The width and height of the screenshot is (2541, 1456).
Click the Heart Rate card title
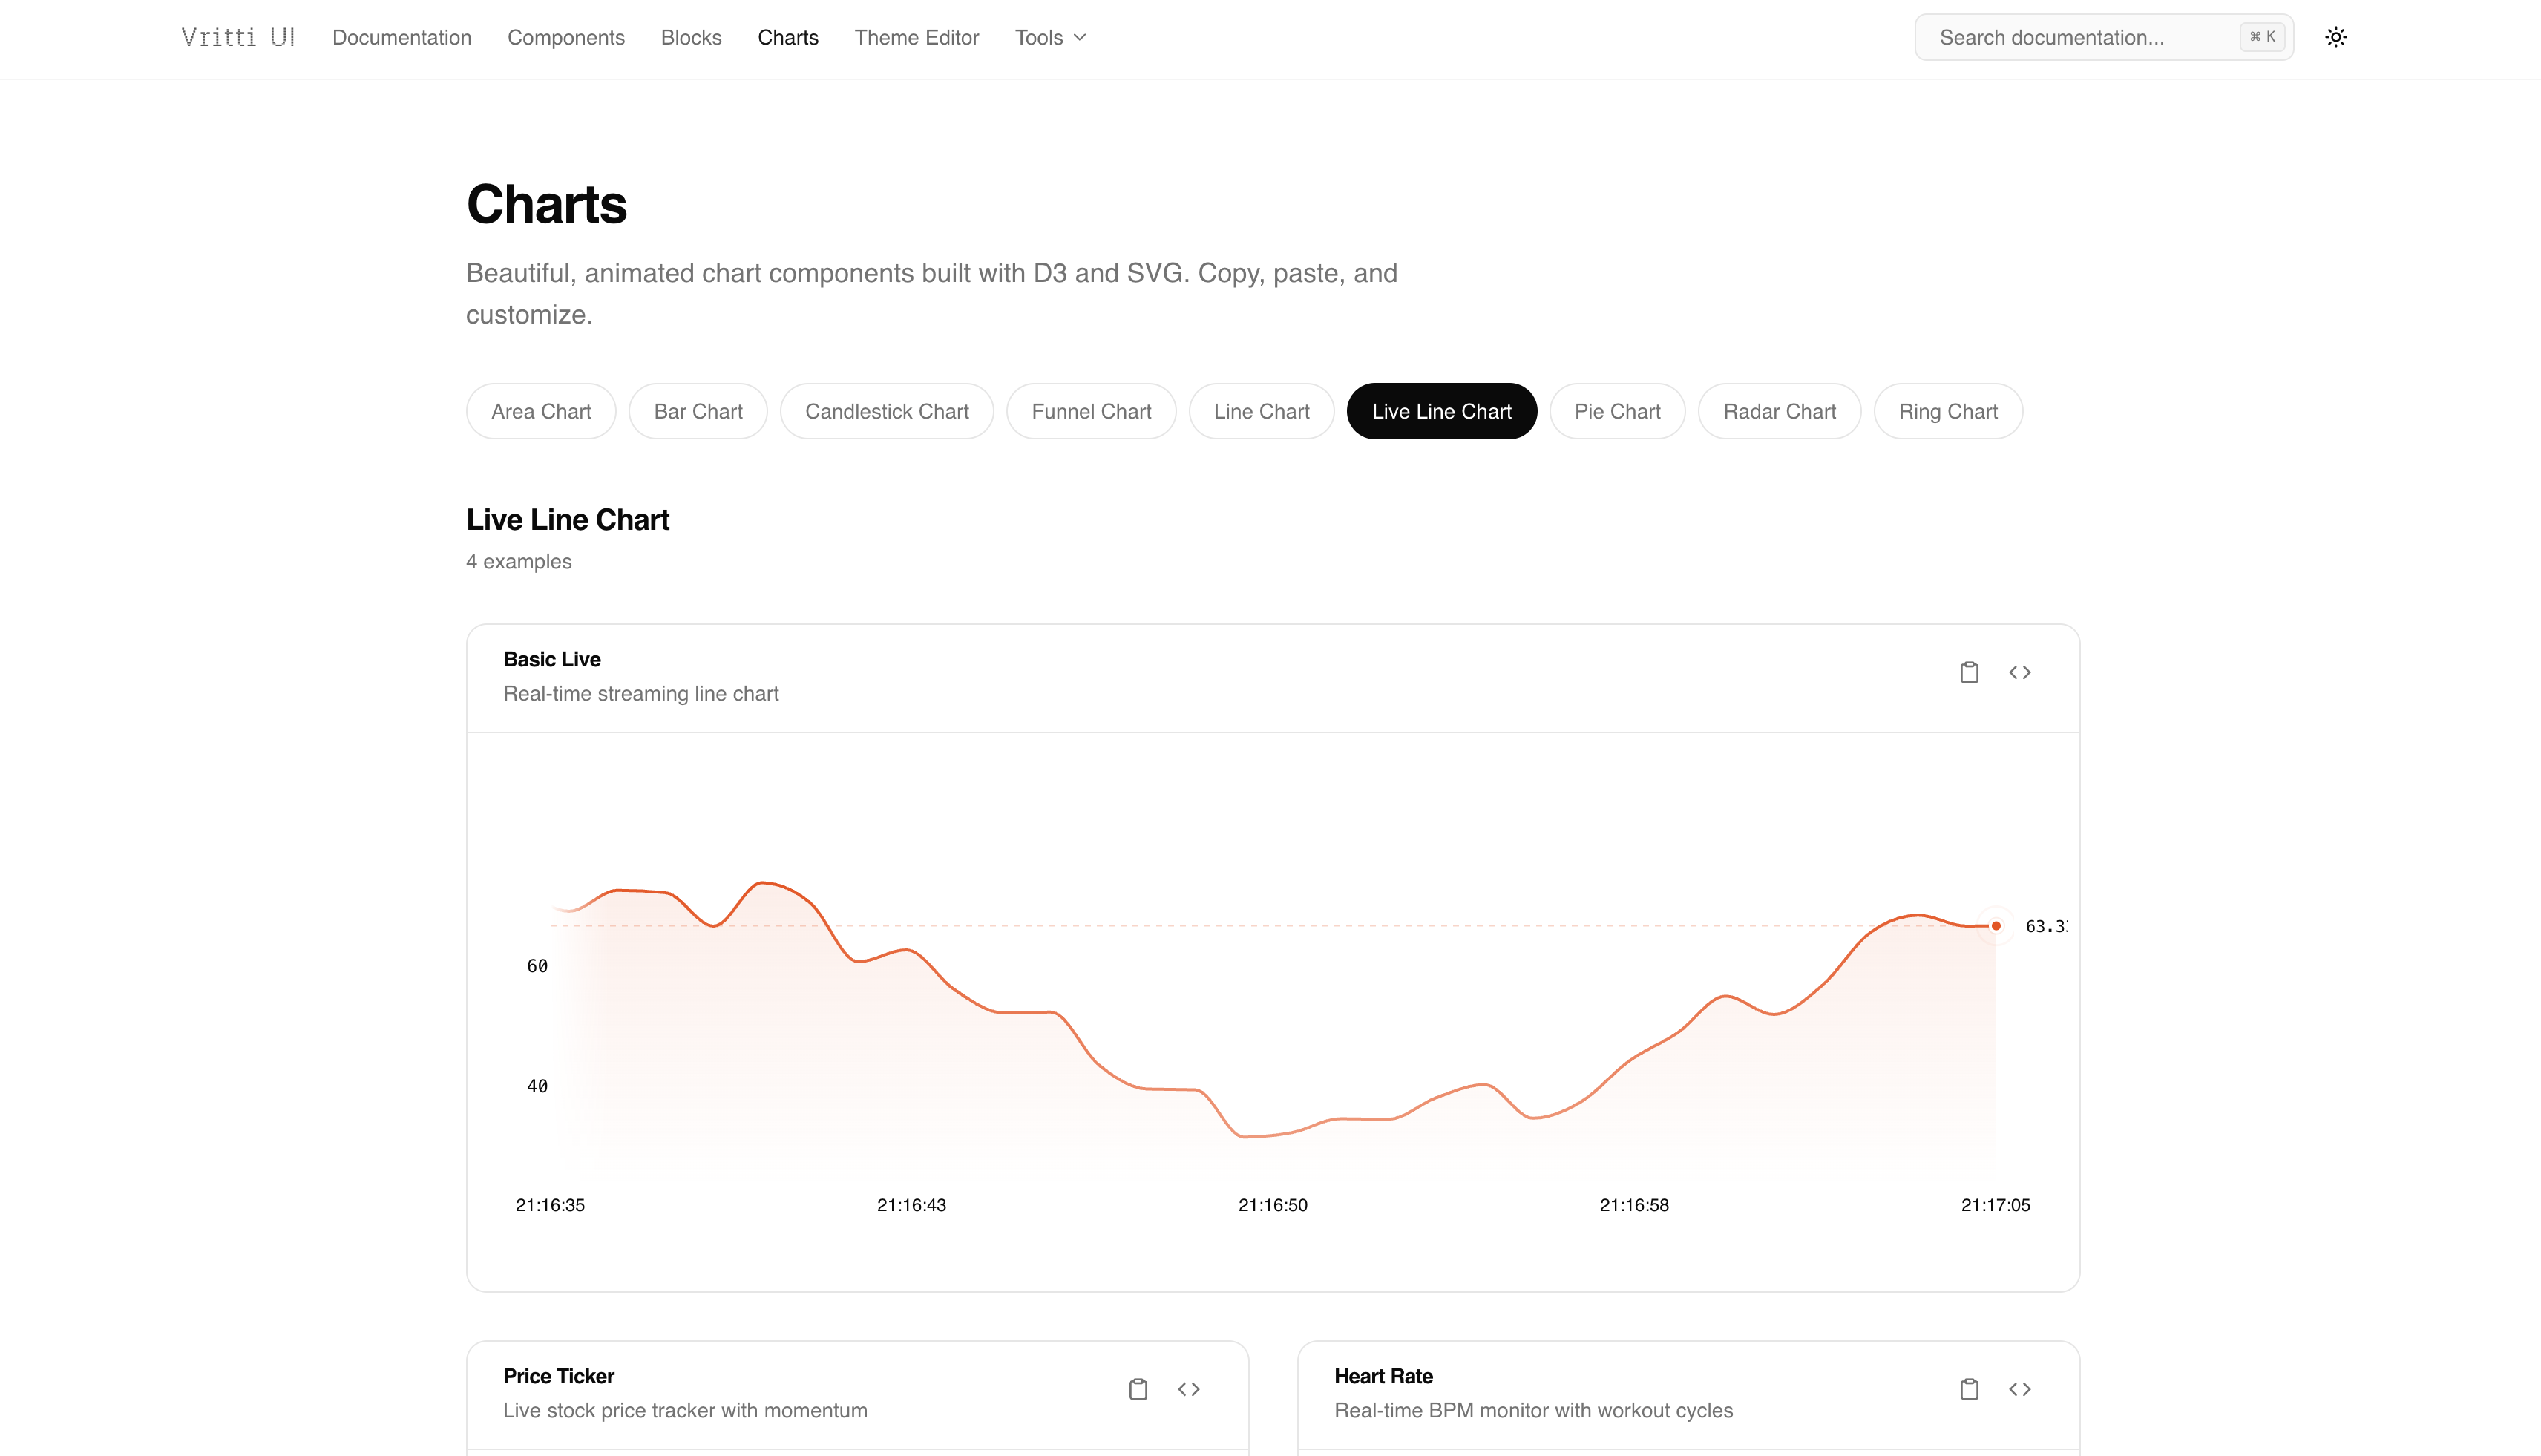coord(1383,1376)
